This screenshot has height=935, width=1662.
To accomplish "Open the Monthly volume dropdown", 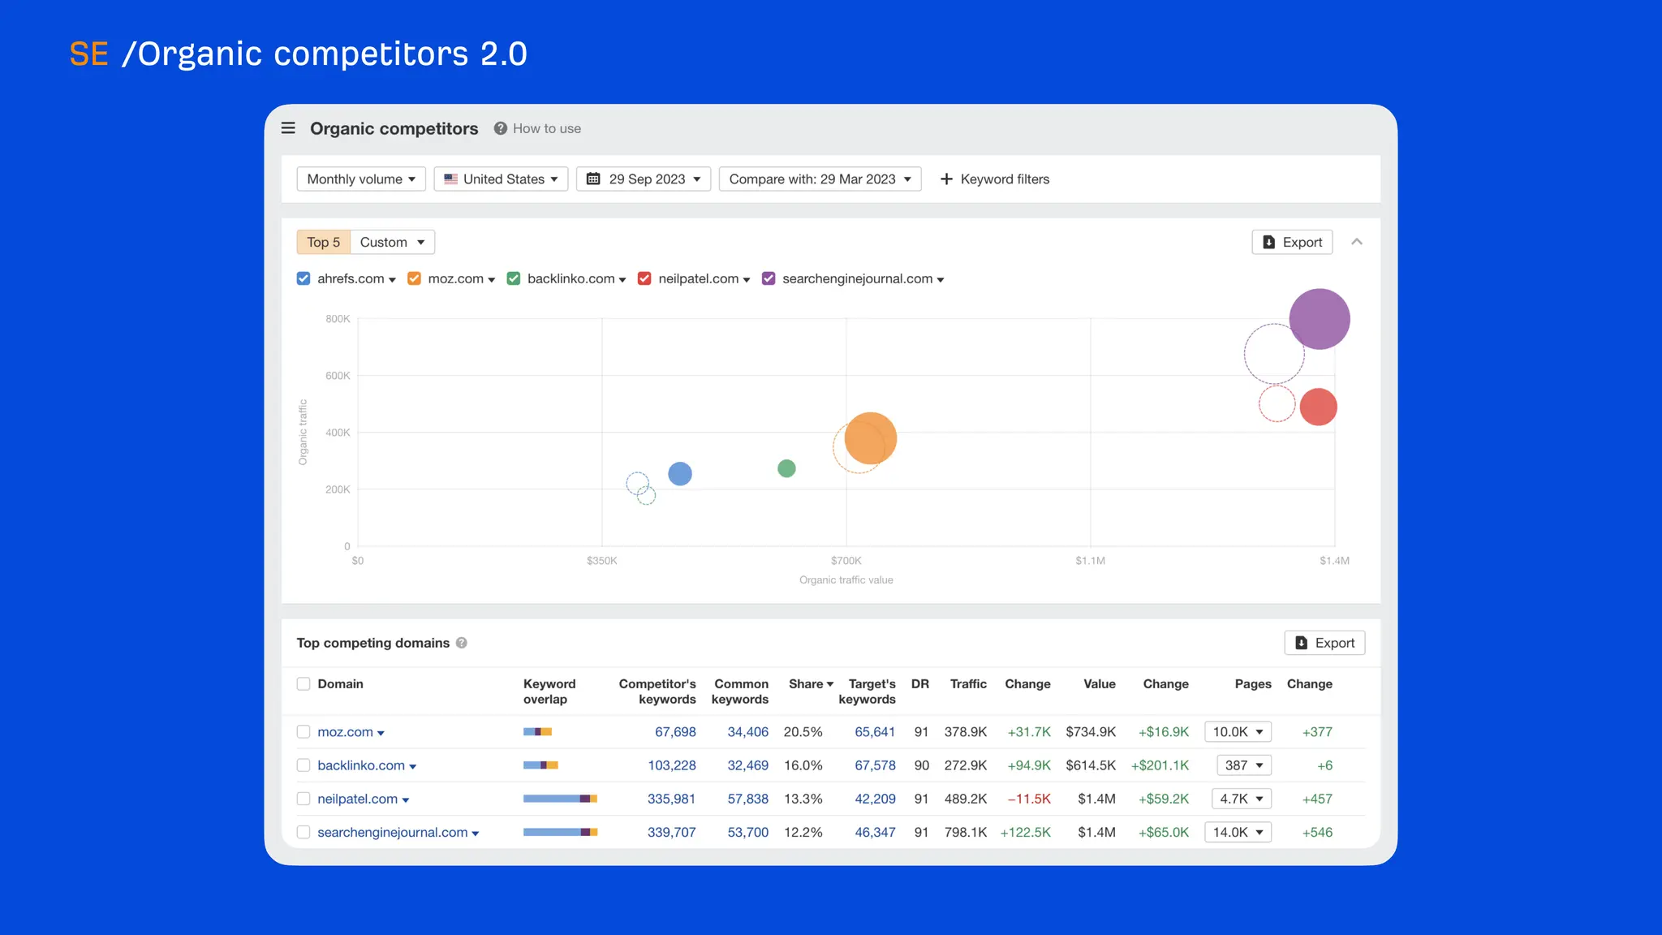I will click(361, 179).
